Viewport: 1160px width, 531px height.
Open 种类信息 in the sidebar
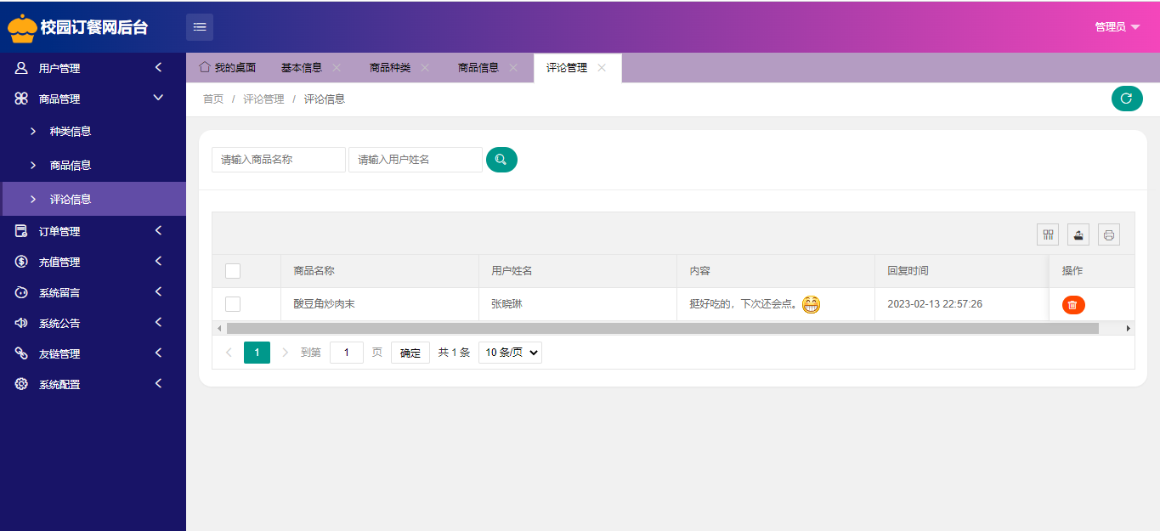(93, 131)
